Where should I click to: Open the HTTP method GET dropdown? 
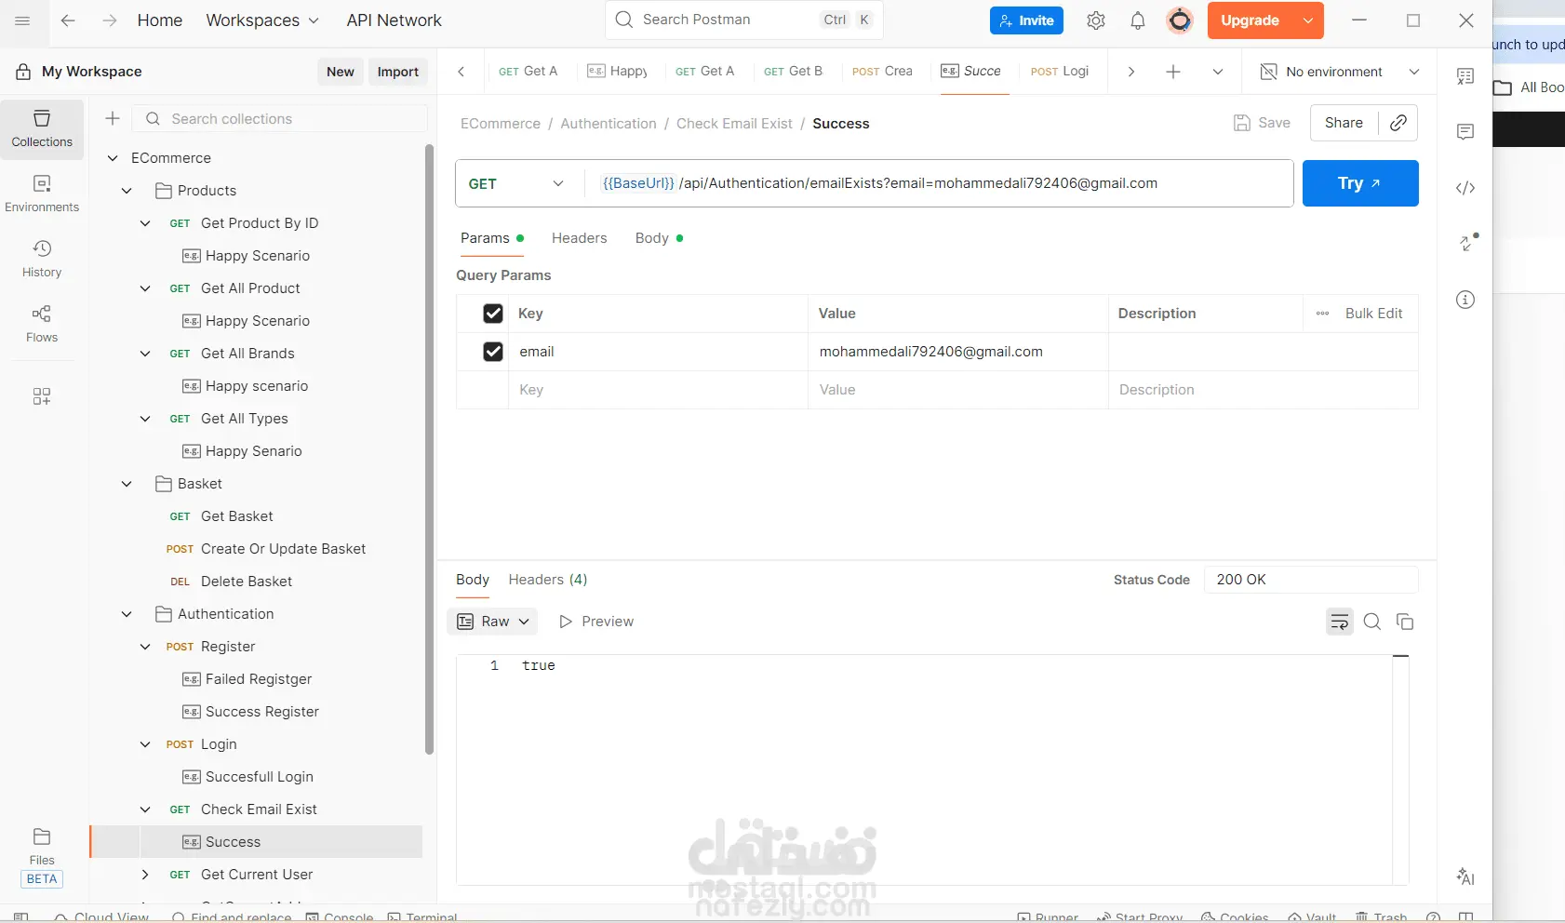[519, 183]
